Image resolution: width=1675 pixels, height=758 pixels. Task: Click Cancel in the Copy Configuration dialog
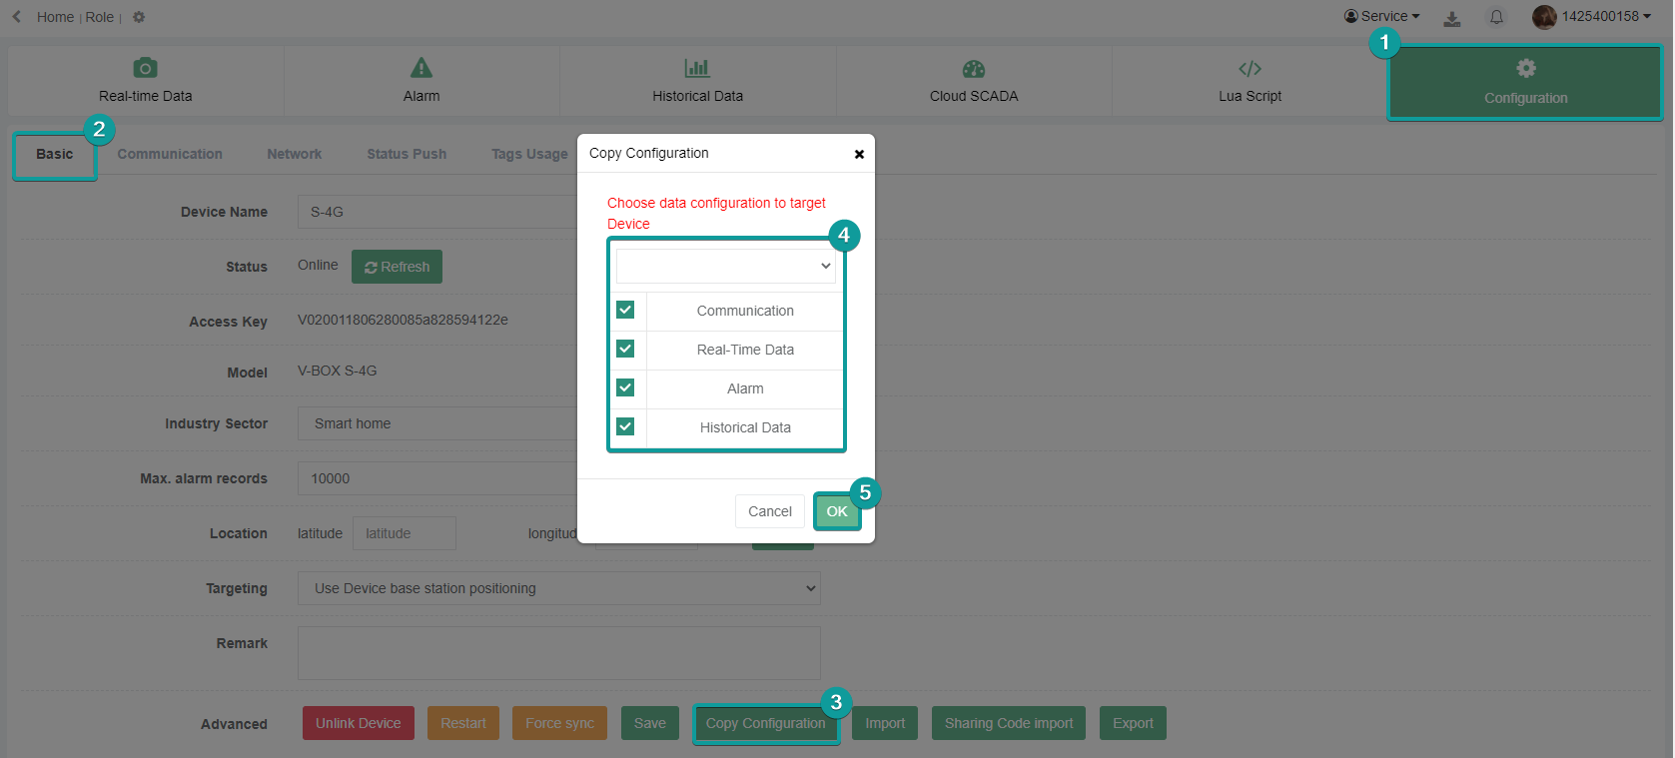[x=770, y=511]
